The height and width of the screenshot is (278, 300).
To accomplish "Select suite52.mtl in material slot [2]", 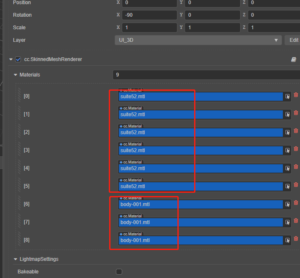I will point(201,133).
